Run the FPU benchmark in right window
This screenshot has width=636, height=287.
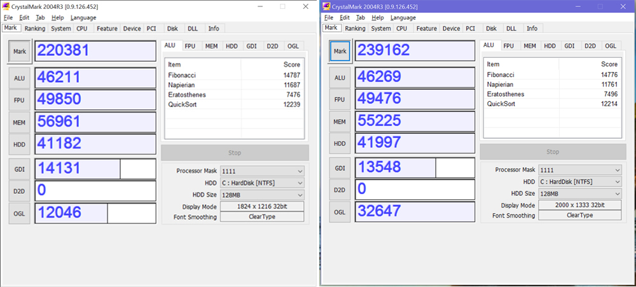click(x=340, y=99)
